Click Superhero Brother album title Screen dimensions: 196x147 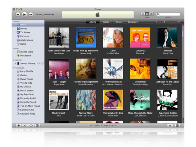click(168, 113)
